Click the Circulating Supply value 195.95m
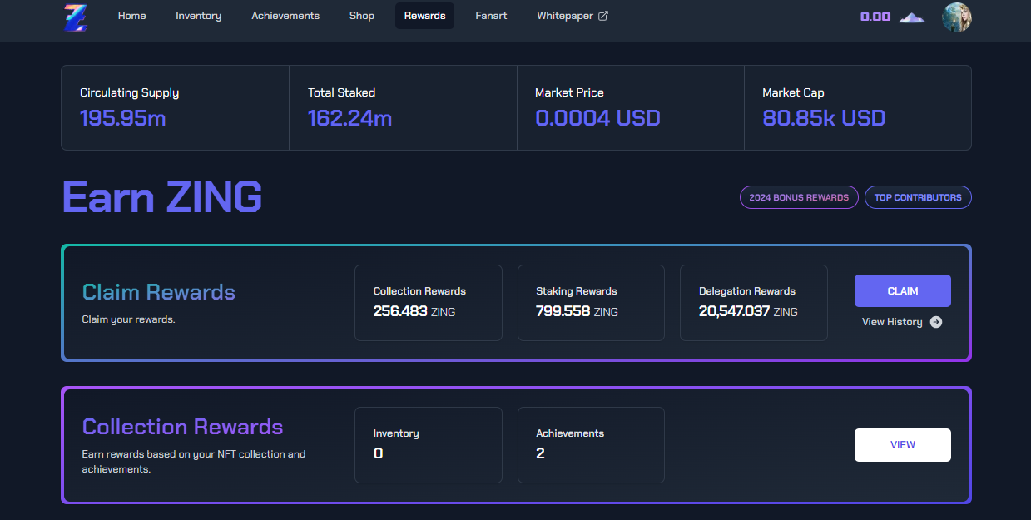The height and width of the screenshot is (520, 1031). (123, 118)
